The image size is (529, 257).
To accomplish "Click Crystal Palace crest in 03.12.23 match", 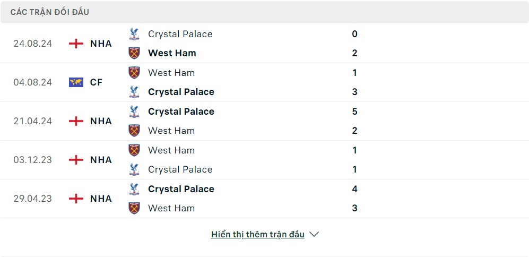I will (134, 169).
